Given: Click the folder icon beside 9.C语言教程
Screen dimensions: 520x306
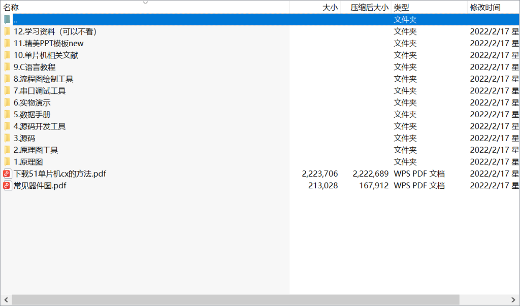Looking at the screenshot, I should [x=7, y=67].
